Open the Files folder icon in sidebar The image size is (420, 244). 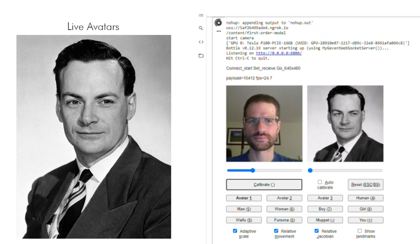tap(201, 55)
